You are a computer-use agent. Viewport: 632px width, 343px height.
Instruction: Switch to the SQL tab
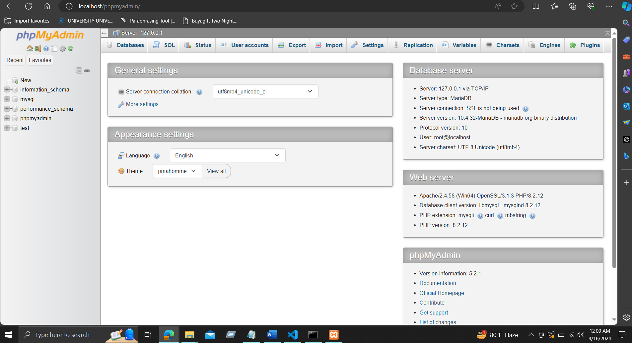[x=164, y=45]
